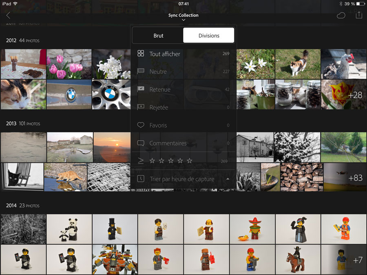Image resolution: width=367 pixels, height=275 pixels.
Task: Filter by Retenue photos
Action: tap(183, 89)
